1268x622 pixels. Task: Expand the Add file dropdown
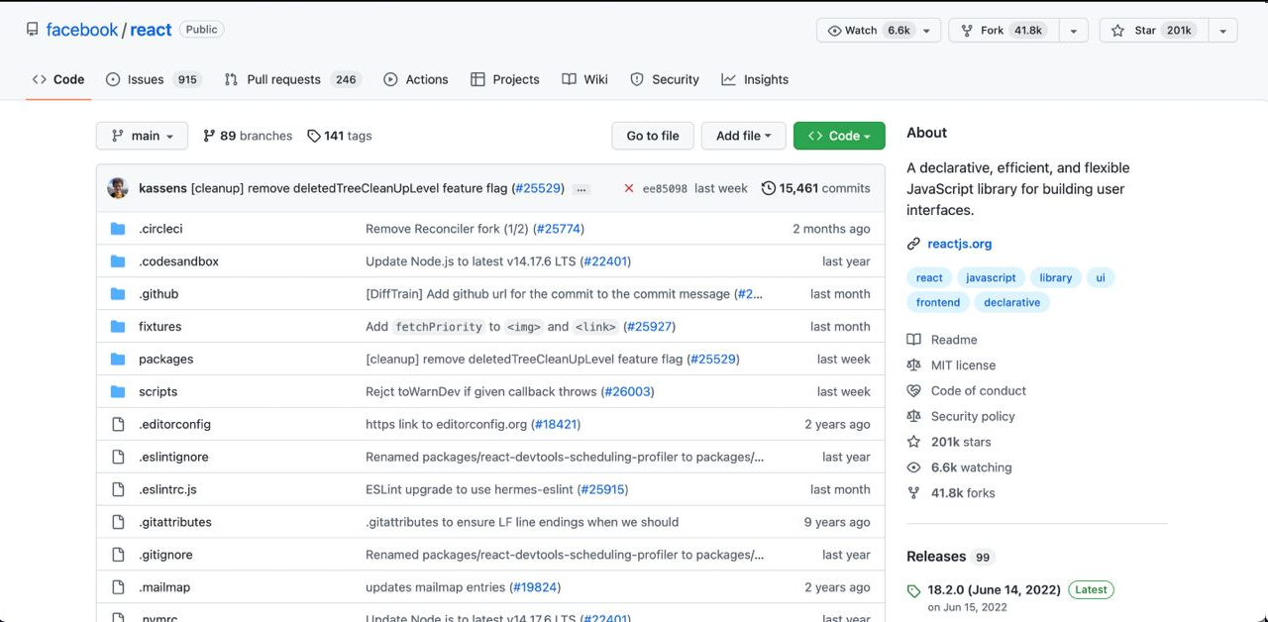pos(743,136)
